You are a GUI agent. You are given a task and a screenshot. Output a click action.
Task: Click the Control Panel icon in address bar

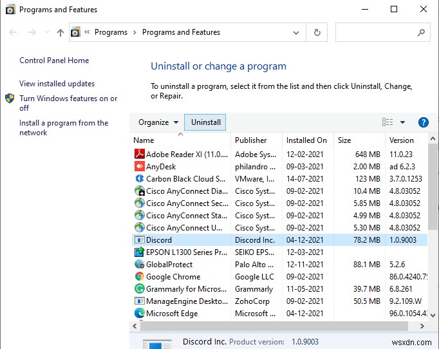point(75,32)
